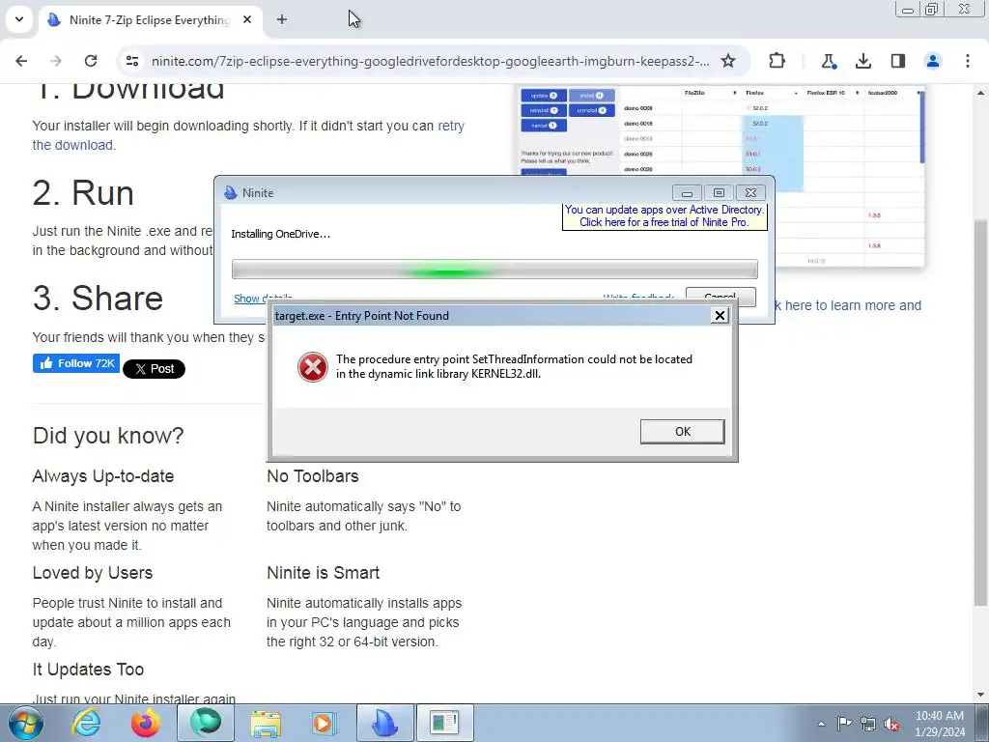Image resolution: width=989 pixels, height=742 pixels.
Task: Open the Chrome Labs flask icon
Action: click(828, 61)
